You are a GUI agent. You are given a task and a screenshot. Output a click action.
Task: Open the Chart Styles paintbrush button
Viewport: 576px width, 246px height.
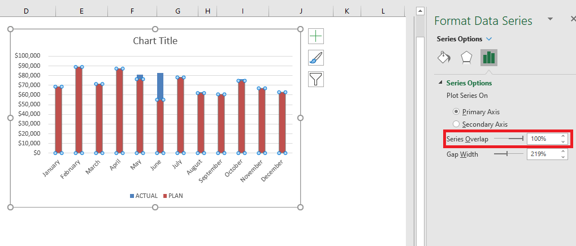point(316,58)
